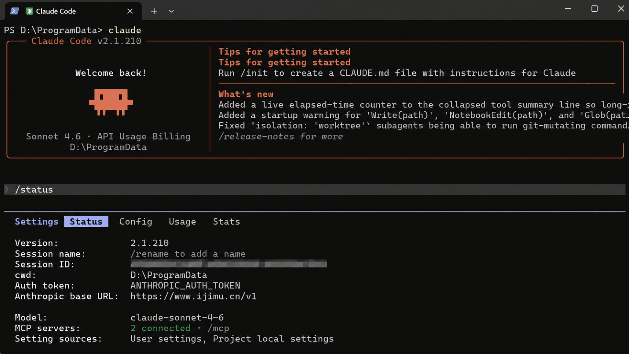Click the prompt chevron beside /status

click(x=7, y=190)
